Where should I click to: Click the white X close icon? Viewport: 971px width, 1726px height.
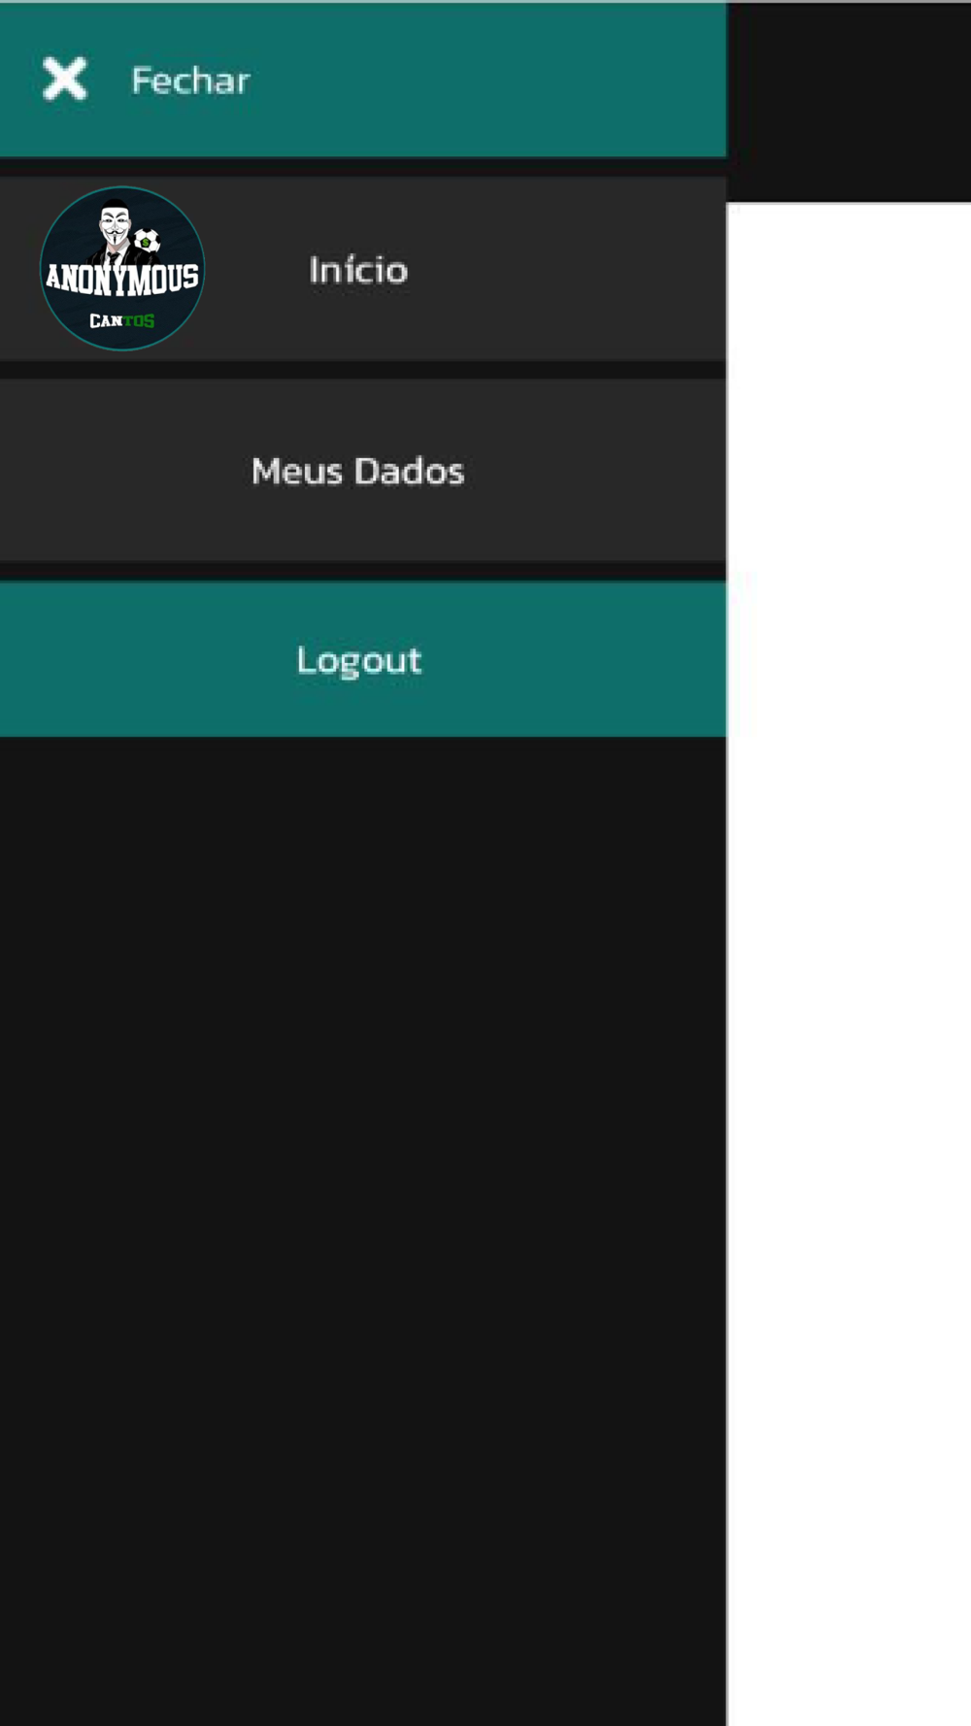[65, 80]
